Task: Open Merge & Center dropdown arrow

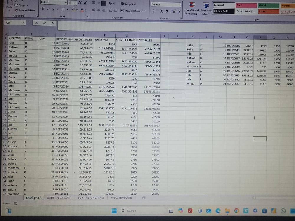Action: (x=145, y=11)
